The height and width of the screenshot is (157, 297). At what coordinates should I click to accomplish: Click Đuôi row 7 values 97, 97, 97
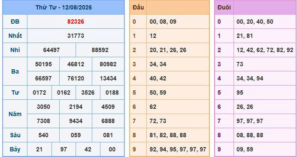pos(250,121)
